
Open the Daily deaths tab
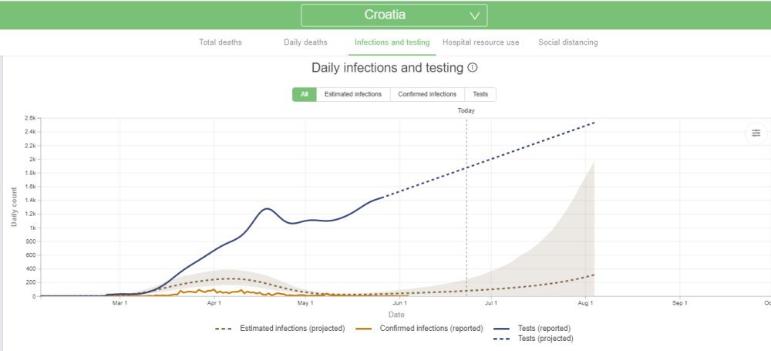pyautogui.click(x=305, y=42)
